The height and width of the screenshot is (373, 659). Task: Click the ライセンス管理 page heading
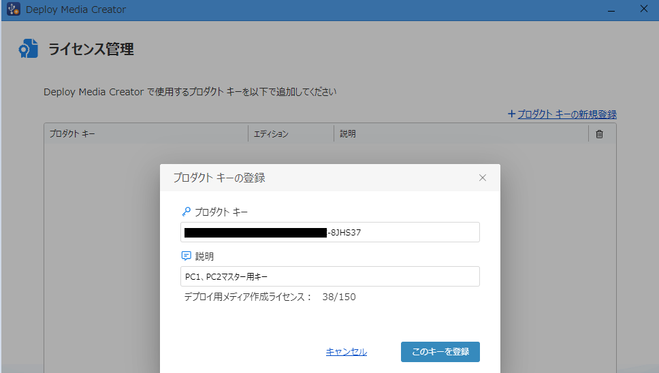tap(91, 49)
